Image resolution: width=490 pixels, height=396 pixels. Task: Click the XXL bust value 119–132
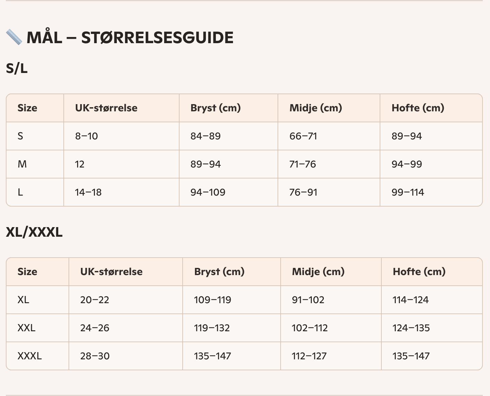click(x=212, y=328)
